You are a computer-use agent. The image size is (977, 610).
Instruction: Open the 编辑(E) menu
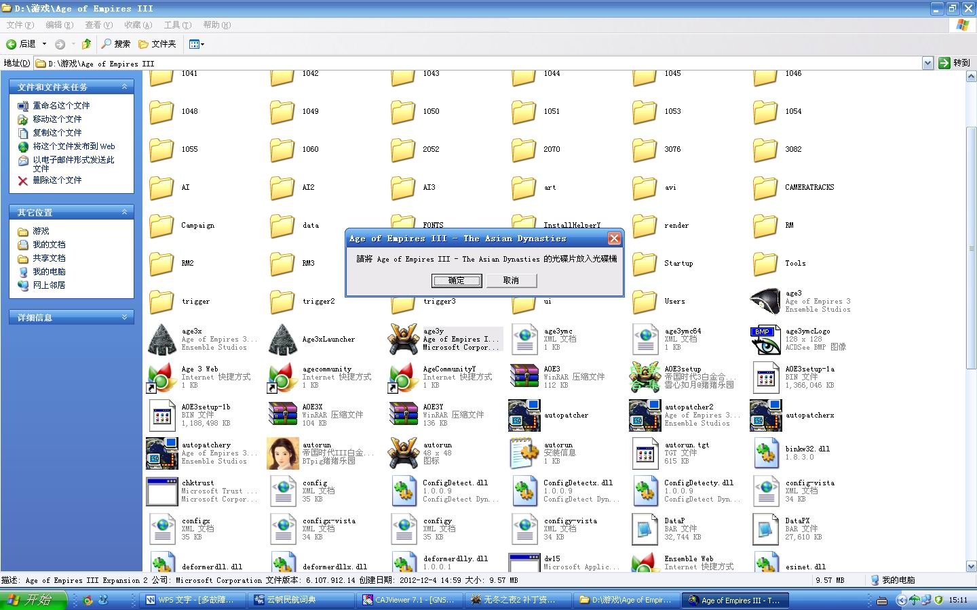60,25
